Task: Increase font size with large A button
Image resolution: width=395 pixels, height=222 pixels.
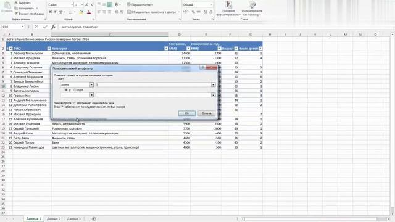Action: pos(86,5)
